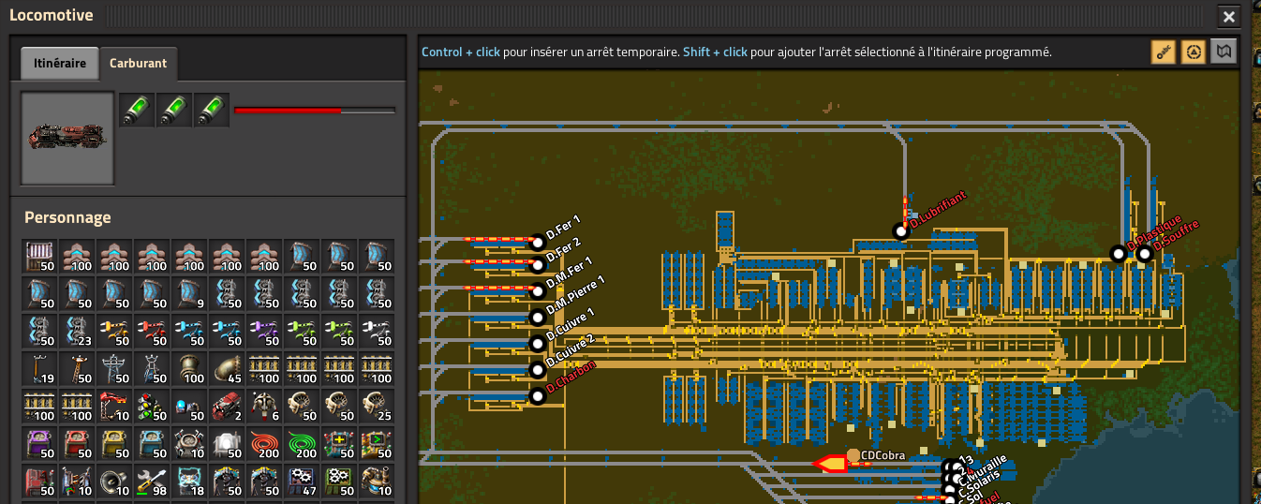Select the underground belt stack of 9
1261x504 pixels.
click(189, 294)
